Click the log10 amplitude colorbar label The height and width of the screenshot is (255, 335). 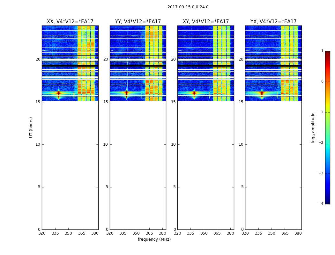(313, 127)
